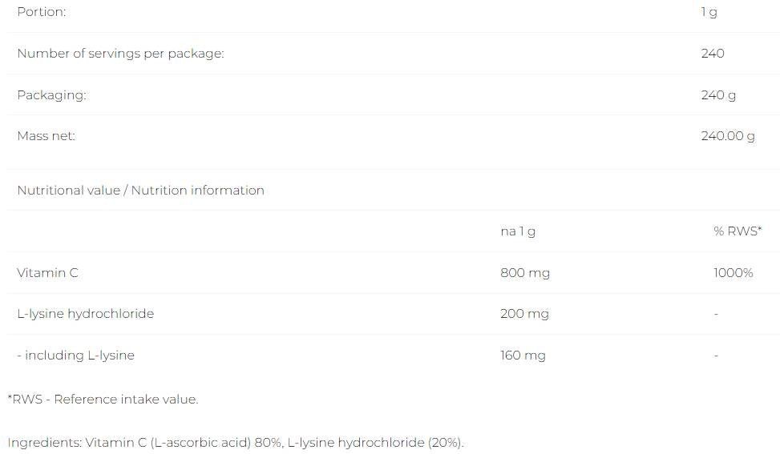Click the Vitamin C row label
The width and height of the screenshot is (780, 454).
[47, 273]
